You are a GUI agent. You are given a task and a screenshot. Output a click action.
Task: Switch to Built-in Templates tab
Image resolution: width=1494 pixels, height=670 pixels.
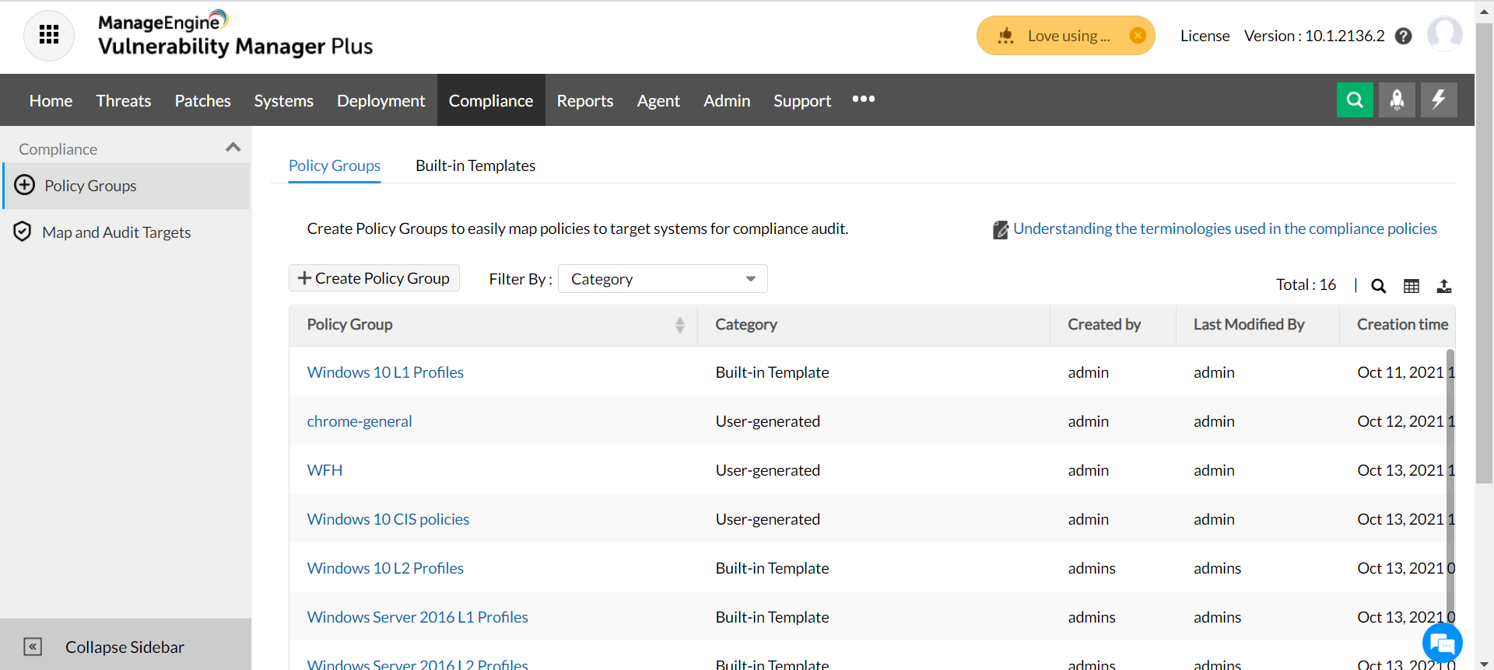[475, 166]
